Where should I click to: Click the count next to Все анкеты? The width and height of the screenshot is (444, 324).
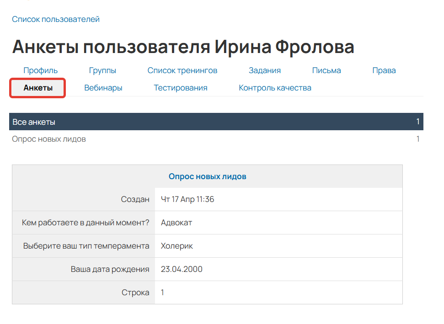click(417, 122)
